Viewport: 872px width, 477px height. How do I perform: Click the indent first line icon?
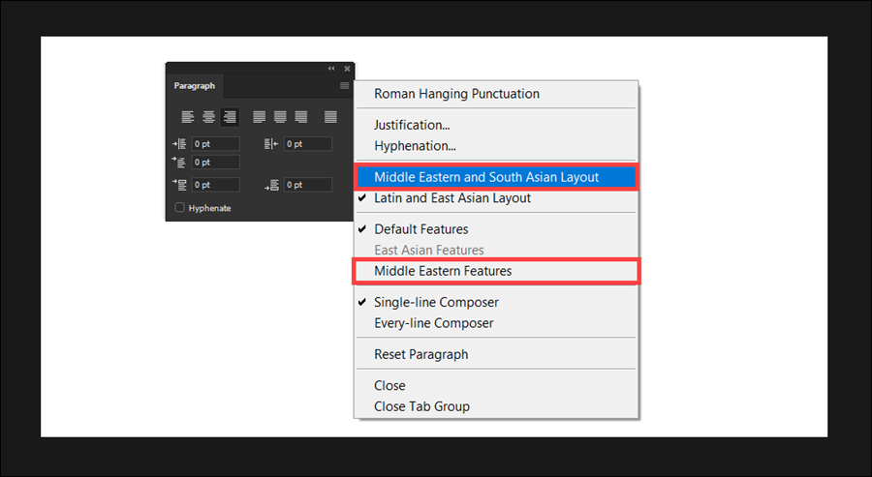coord(179,163)
